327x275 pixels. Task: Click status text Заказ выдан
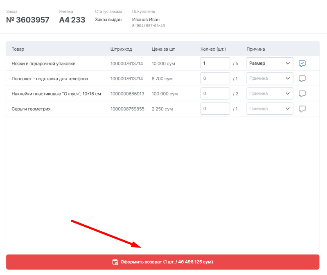tap(108, 20)
